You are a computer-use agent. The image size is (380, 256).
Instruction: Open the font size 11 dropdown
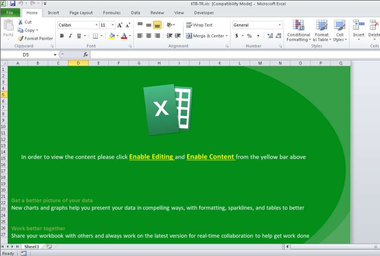(x=113, y=25)
